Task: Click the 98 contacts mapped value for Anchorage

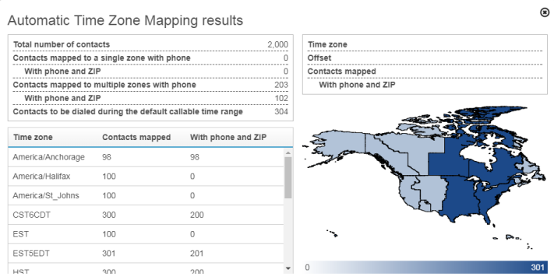Action: tap(107, 157)
